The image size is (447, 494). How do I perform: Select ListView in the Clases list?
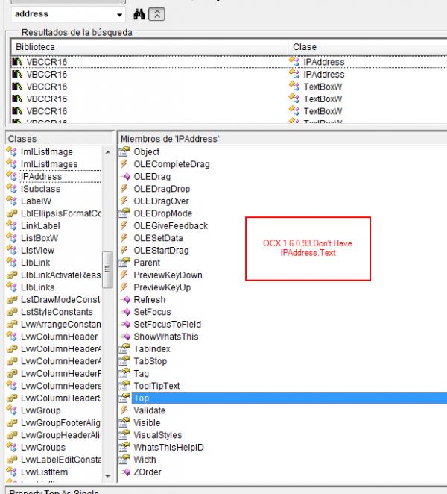click(37, 251)
